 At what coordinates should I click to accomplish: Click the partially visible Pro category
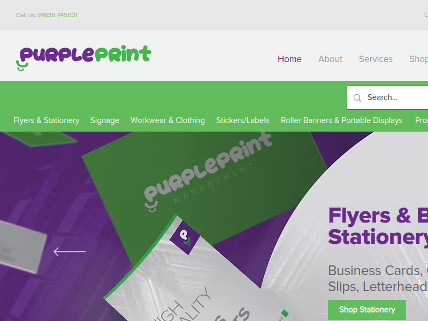click(422, 120)
